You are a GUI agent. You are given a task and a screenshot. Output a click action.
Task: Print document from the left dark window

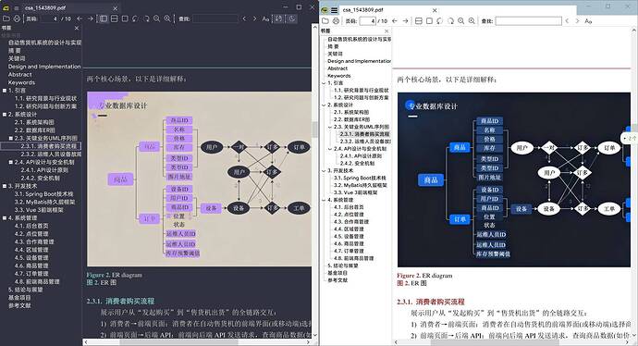click(x=17, y=19)
